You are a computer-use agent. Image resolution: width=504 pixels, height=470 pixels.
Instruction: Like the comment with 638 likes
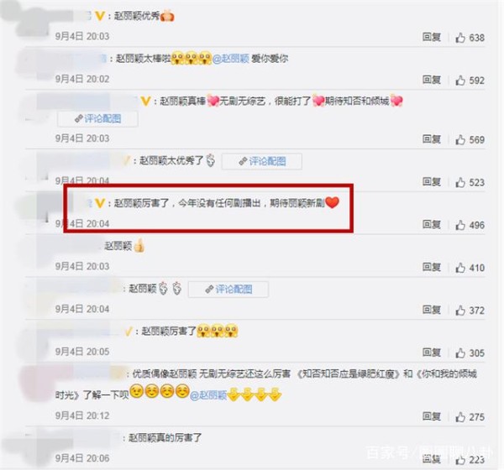(x=460, y=38)
